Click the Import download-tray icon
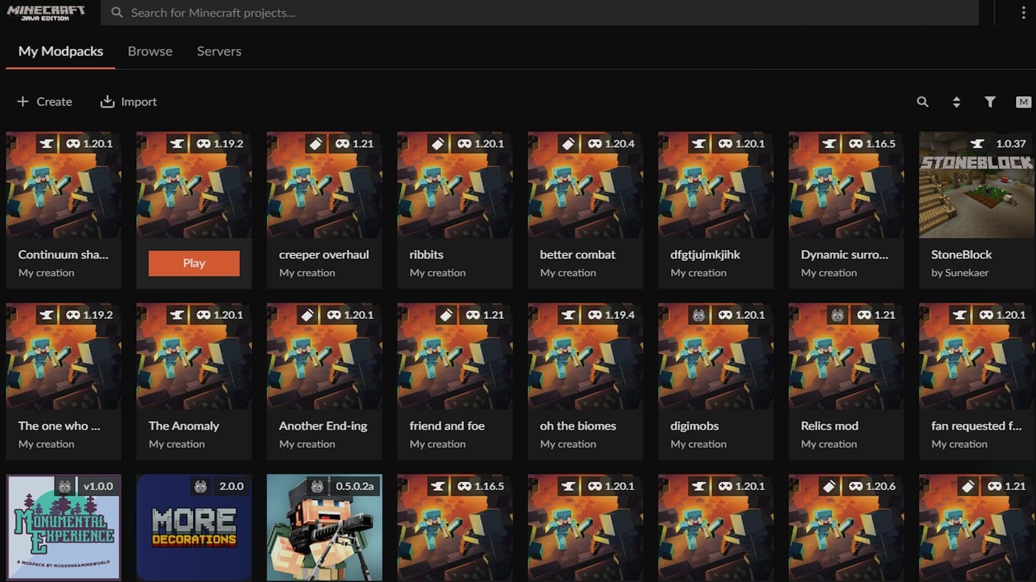1036x582 pixels. (107, 102)
